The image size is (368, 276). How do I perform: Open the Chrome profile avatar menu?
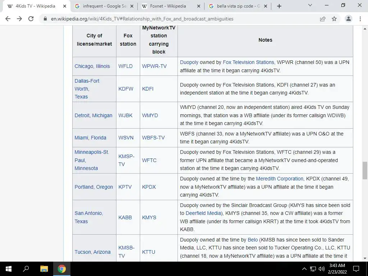(349, 19)
